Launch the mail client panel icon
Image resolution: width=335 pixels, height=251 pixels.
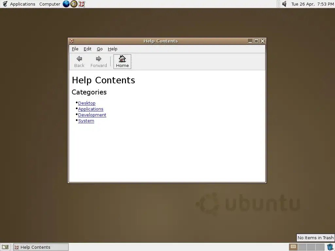[74, 4]
